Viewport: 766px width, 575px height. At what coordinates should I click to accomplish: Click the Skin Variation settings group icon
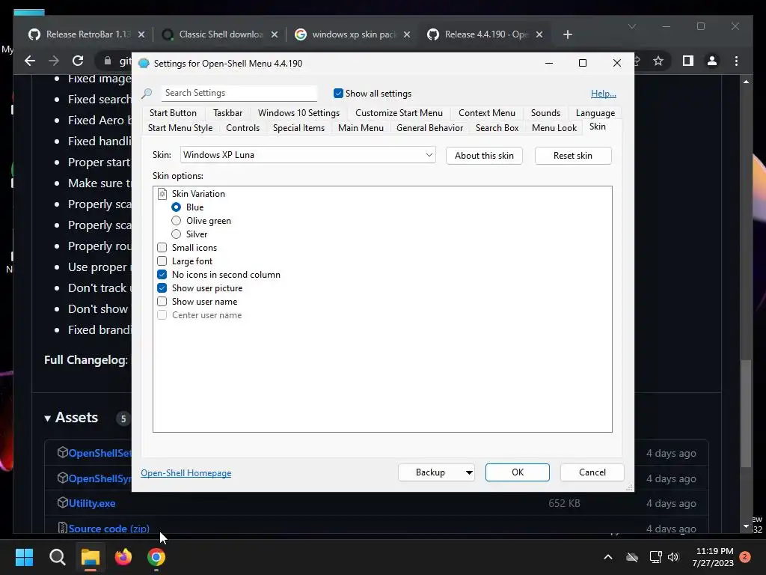coord(162,194)
